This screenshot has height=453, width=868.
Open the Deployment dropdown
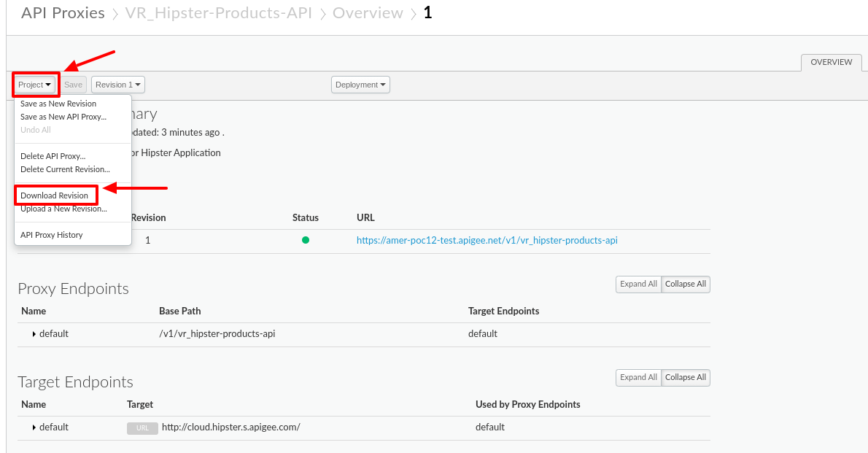click(360, 85)
